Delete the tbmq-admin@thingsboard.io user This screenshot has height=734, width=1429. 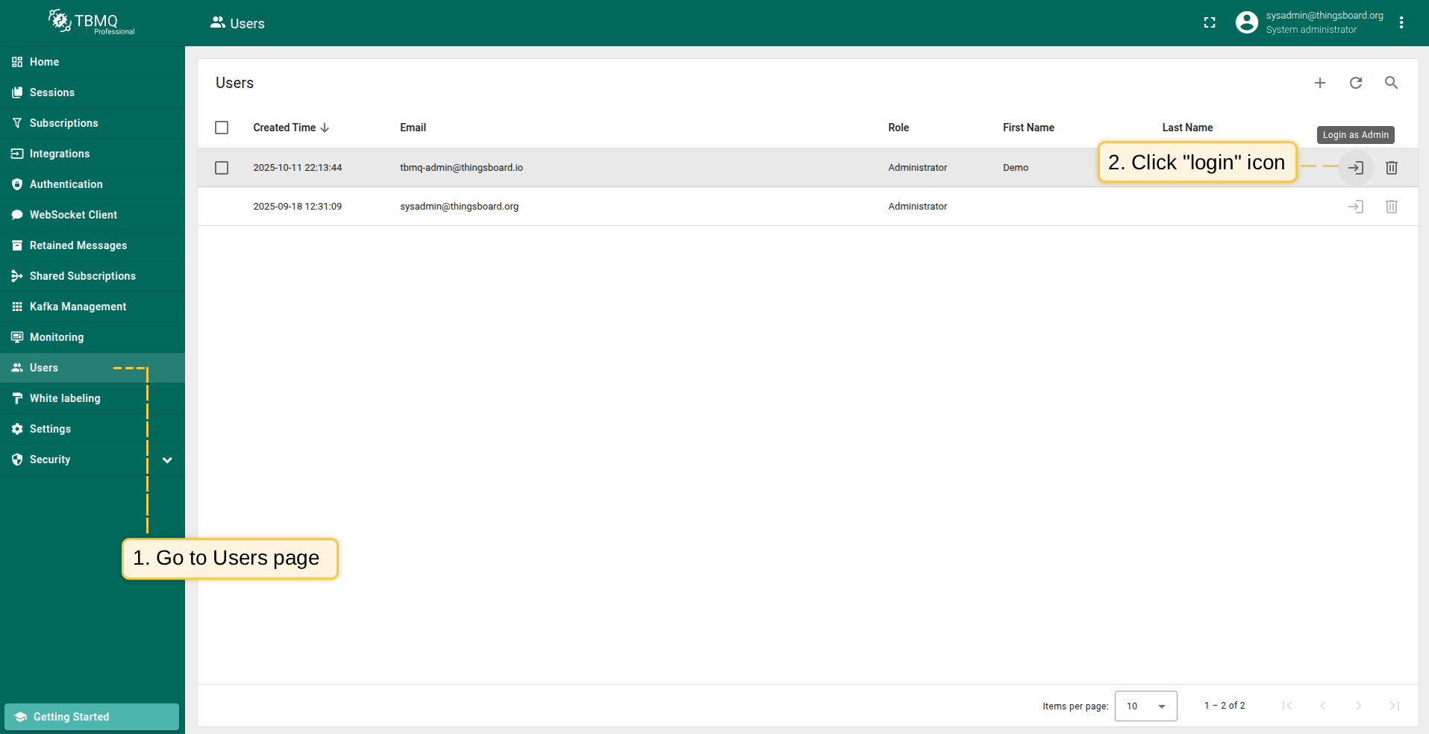[1391, 168]
